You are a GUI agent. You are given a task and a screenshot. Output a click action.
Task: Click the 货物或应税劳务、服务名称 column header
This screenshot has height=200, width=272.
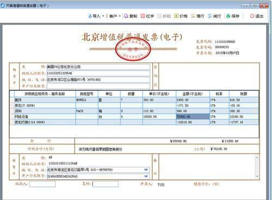[x=45, y=94]
